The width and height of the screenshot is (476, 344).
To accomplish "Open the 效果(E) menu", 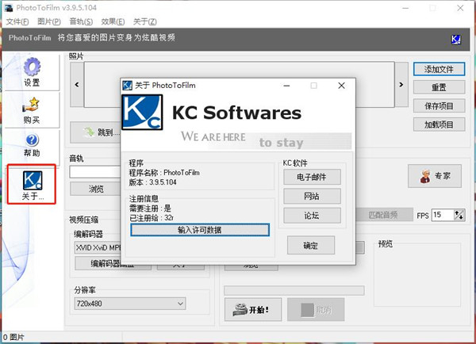I will (x=113, y=21).
